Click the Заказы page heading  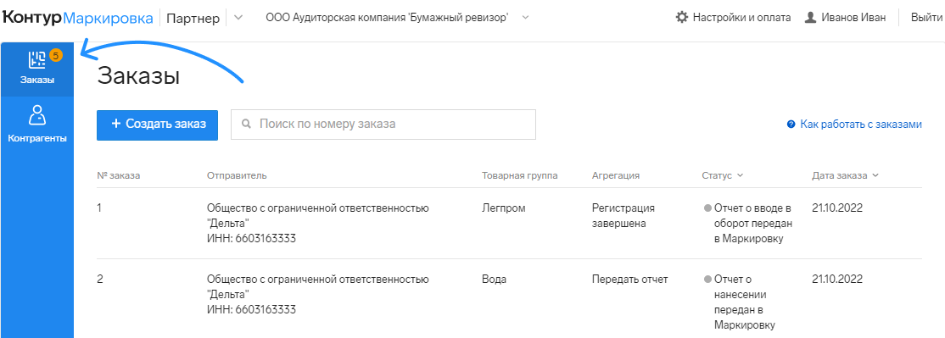pos(138,76)
